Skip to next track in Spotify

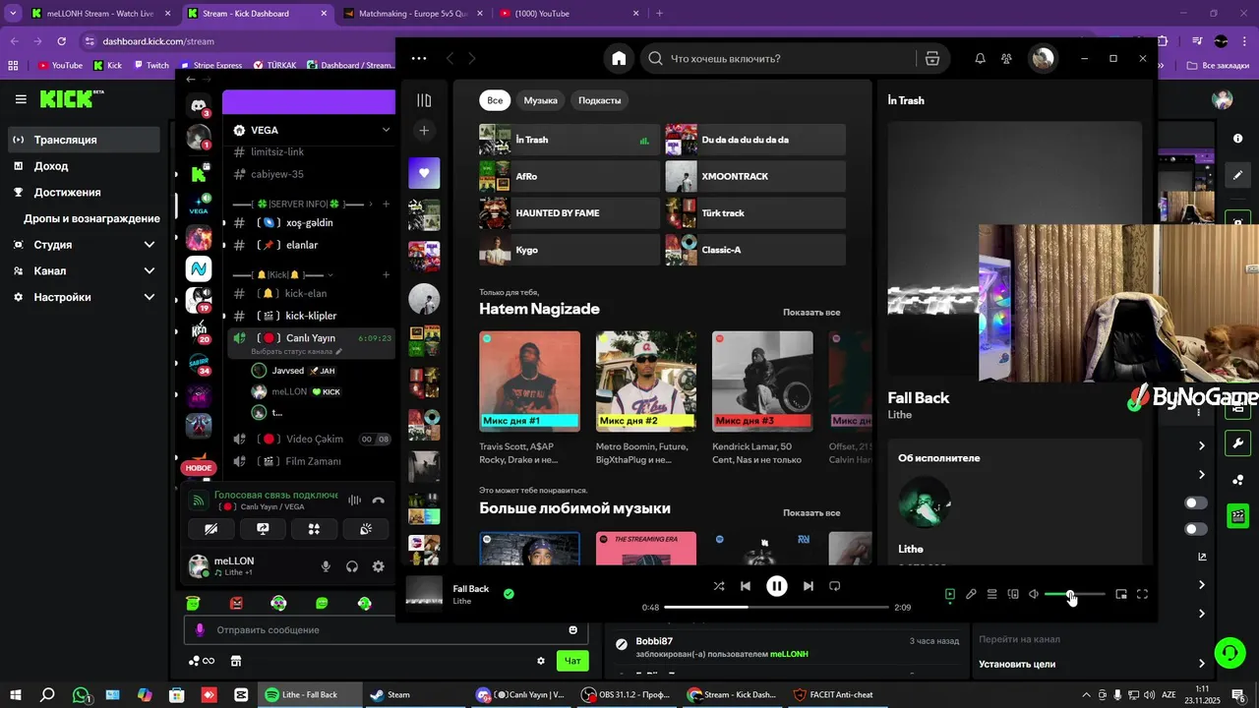point(809,586)
